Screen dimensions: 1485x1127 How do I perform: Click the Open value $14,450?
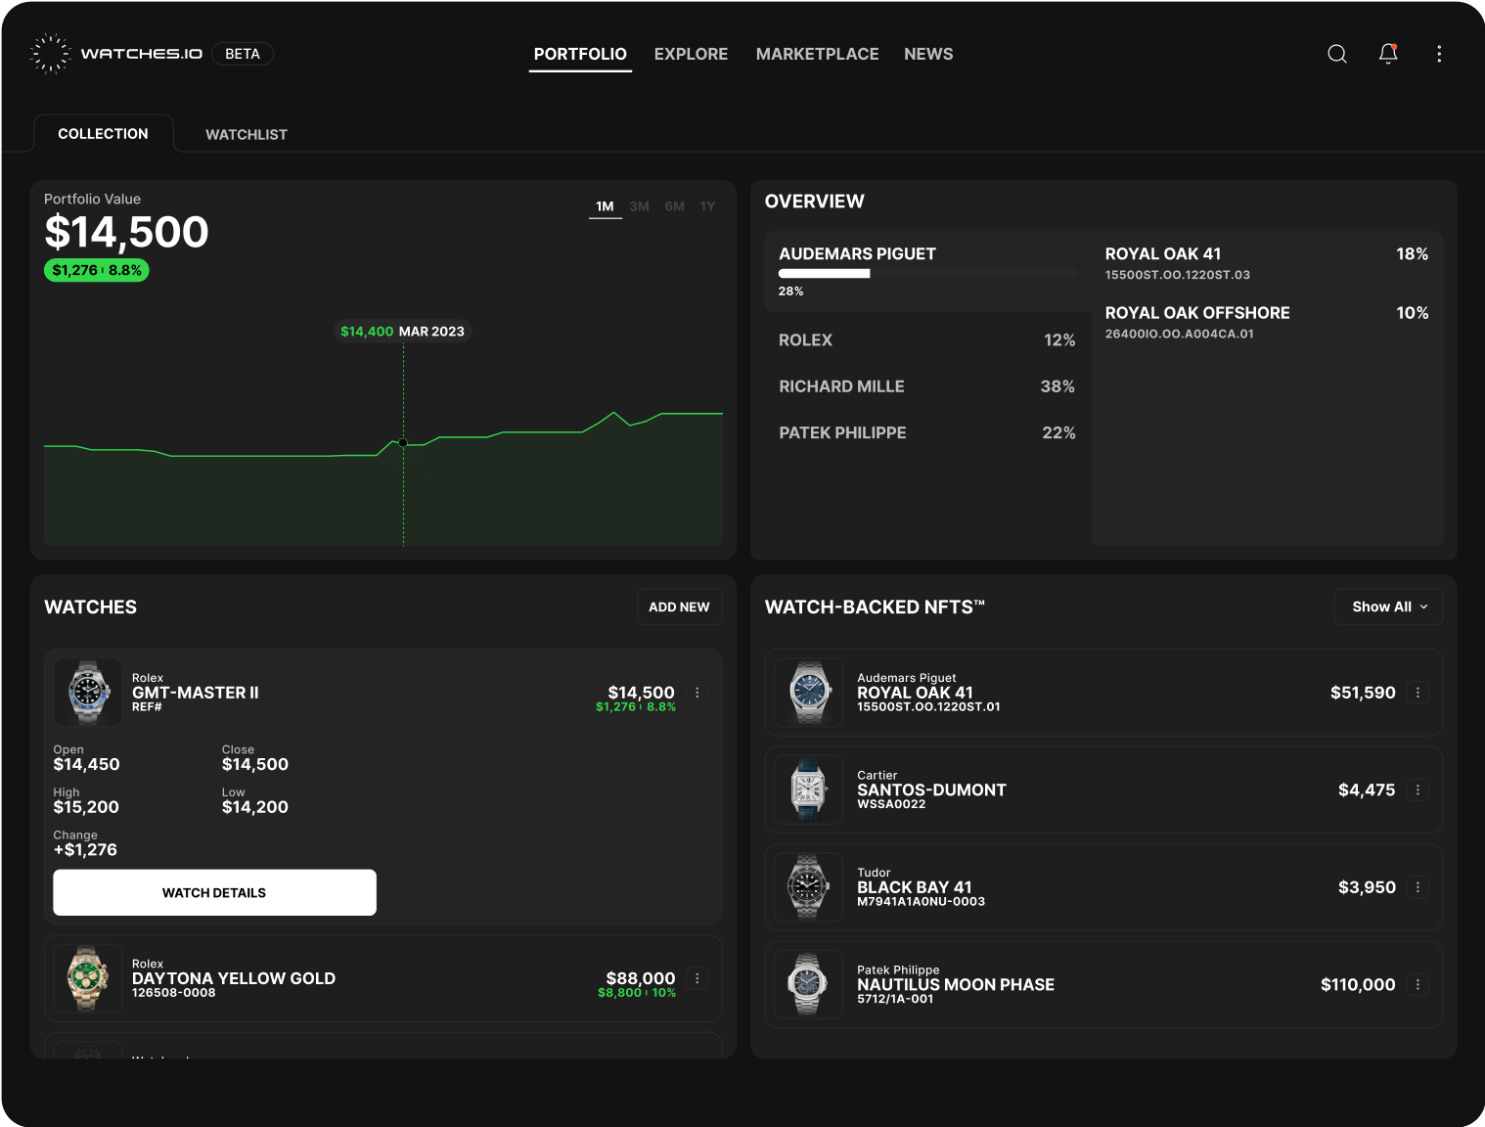click(x=86, y=764)
